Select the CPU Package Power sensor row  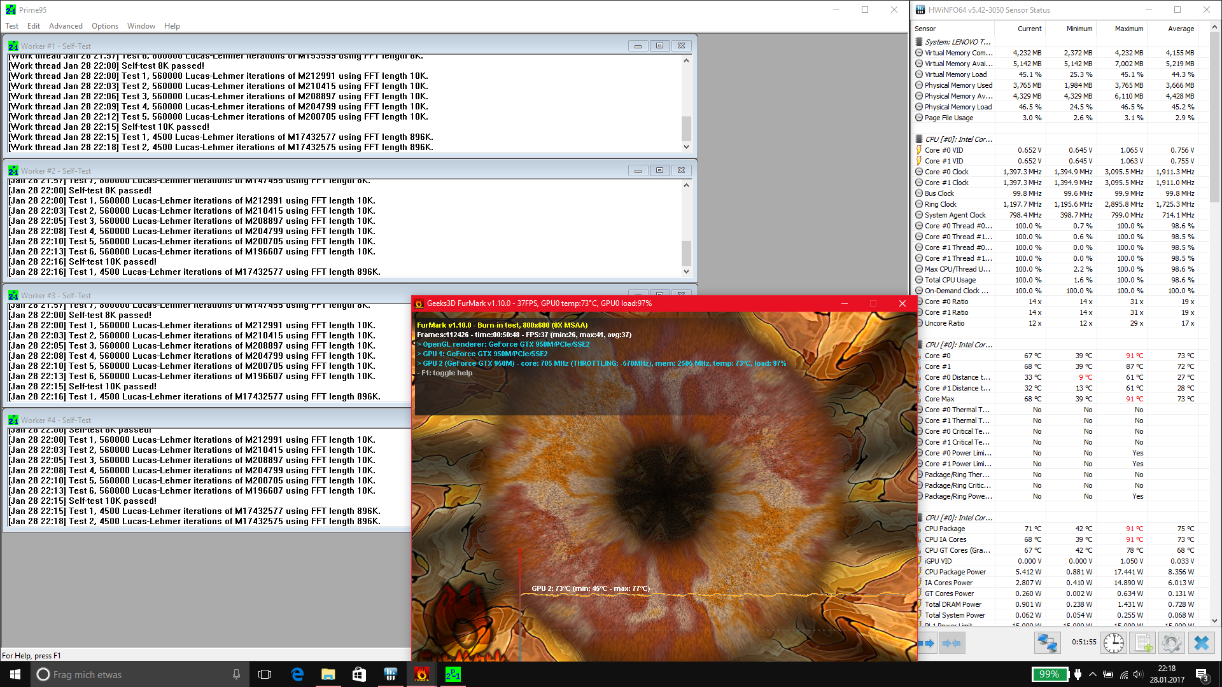tap(955, 572)
